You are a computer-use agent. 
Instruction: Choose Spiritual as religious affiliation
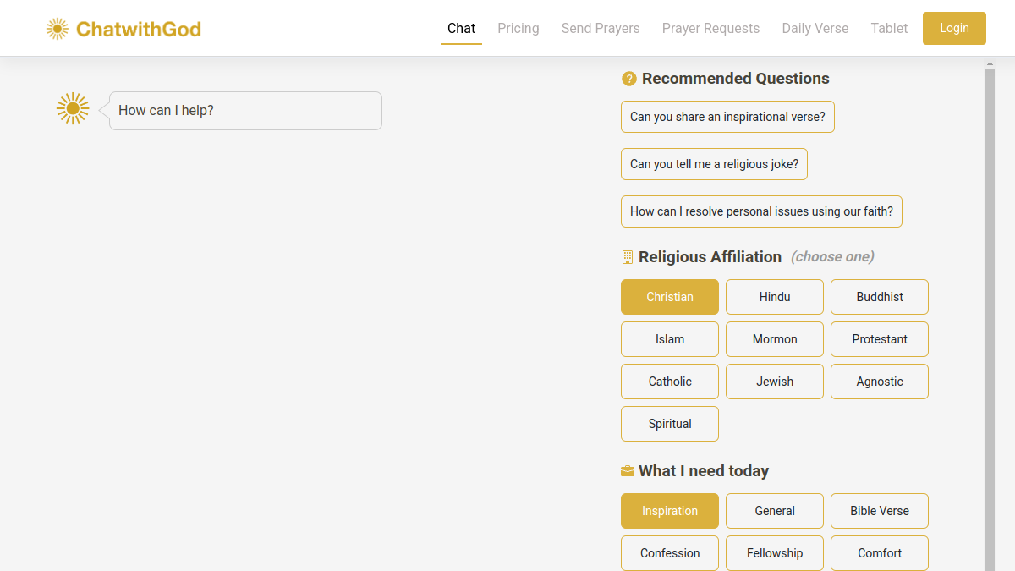coord(670,424)
